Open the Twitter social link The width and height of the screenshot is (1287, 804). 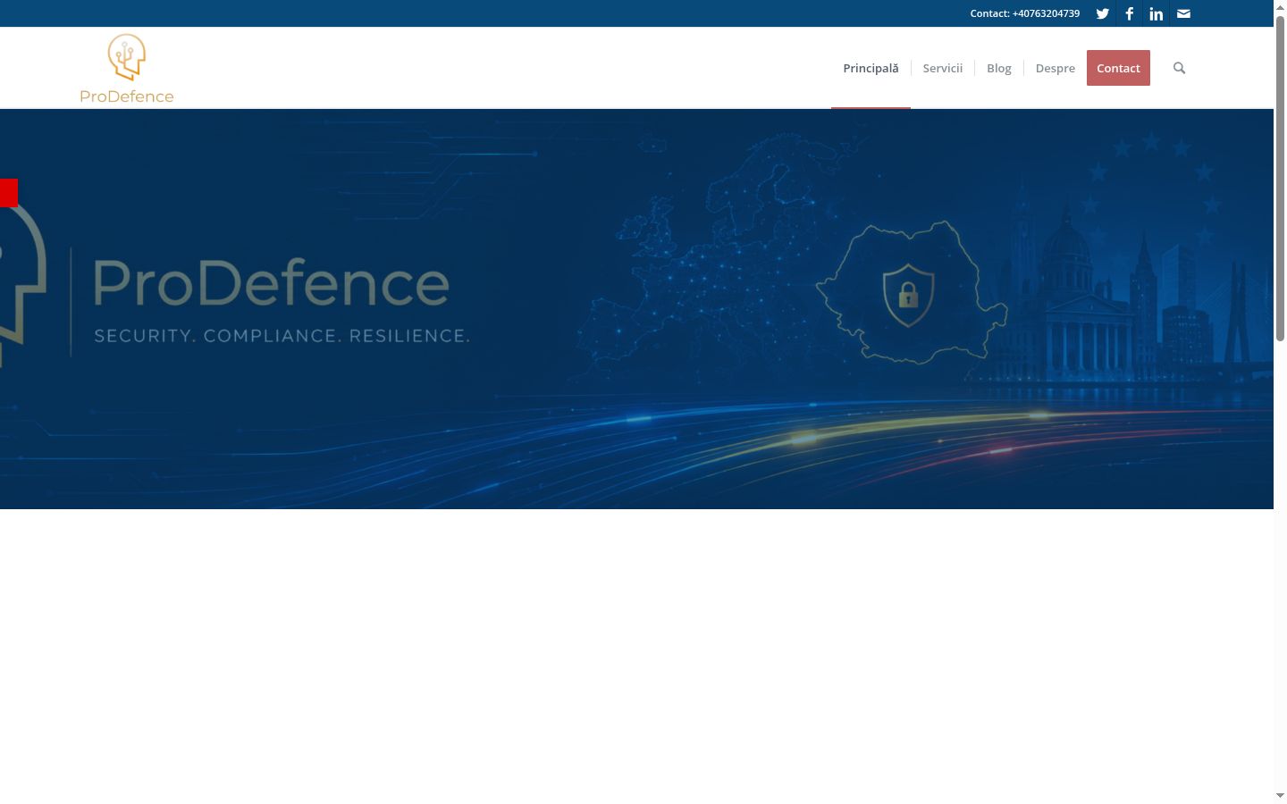(x=1102, y=13)
